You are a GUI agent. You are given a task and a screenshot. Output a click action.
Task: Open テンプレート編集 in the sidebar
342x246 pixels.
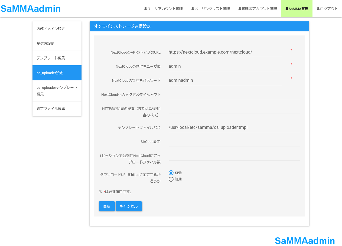point(57,58)
